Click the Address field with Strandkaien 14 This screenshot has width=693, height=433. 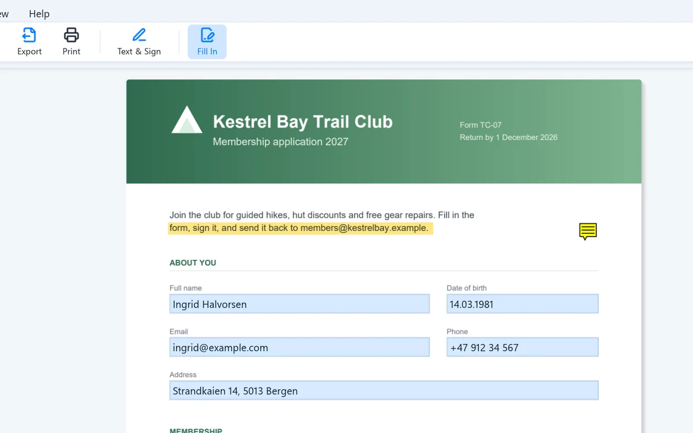(x=383, y=390)
